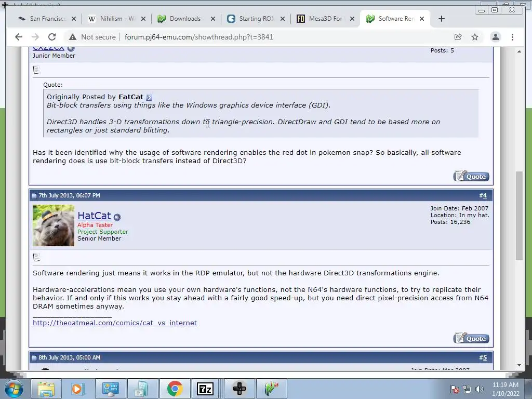Open Chrome's three-dot menu
This screenshot has height=399, width=532.
coord(512,37)
